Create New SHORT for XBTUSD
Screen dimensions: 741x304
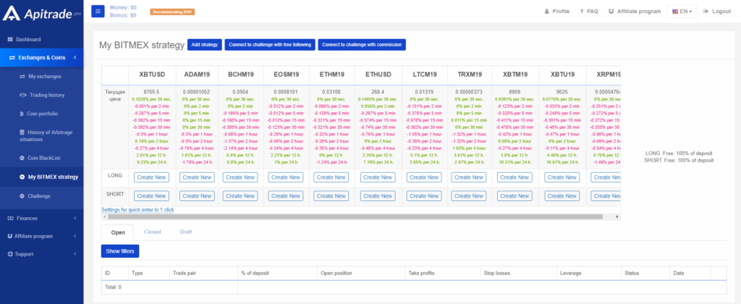click(151, 195)
